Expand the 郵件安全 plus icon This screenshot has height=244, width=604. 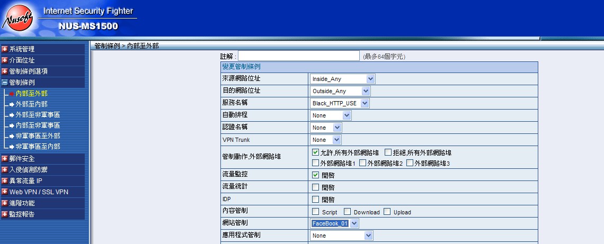tap(5, 159)
